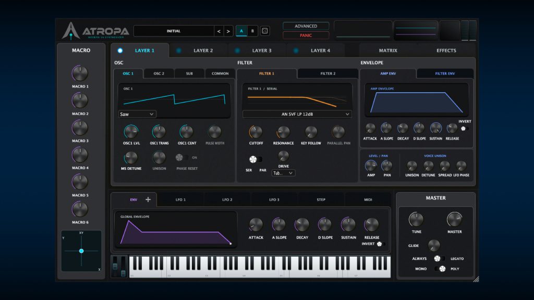This screenshot has height=300, width=534.
Task: Switch to the Layer 2 tab
Action: tap(203, 51)
